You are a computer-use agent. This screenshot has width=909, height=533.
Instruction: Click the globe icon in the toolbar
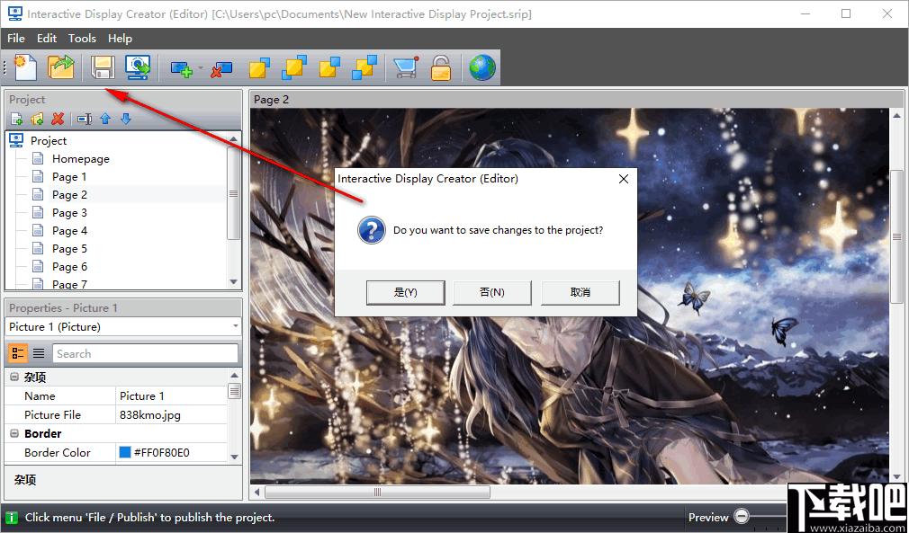coord(482,67)
